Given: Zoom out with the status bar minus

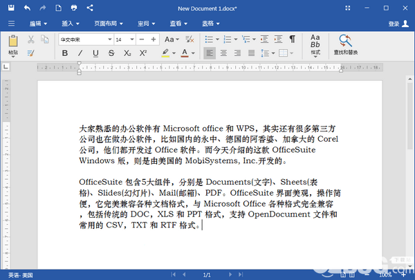Looking at the screenshot, I should (x=367, y=274).
